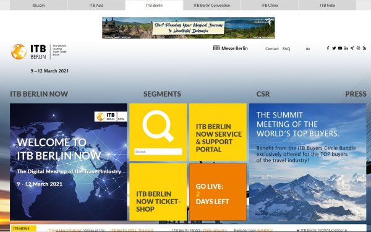
Task: Click the Search input field
Action: pos(158,152)
